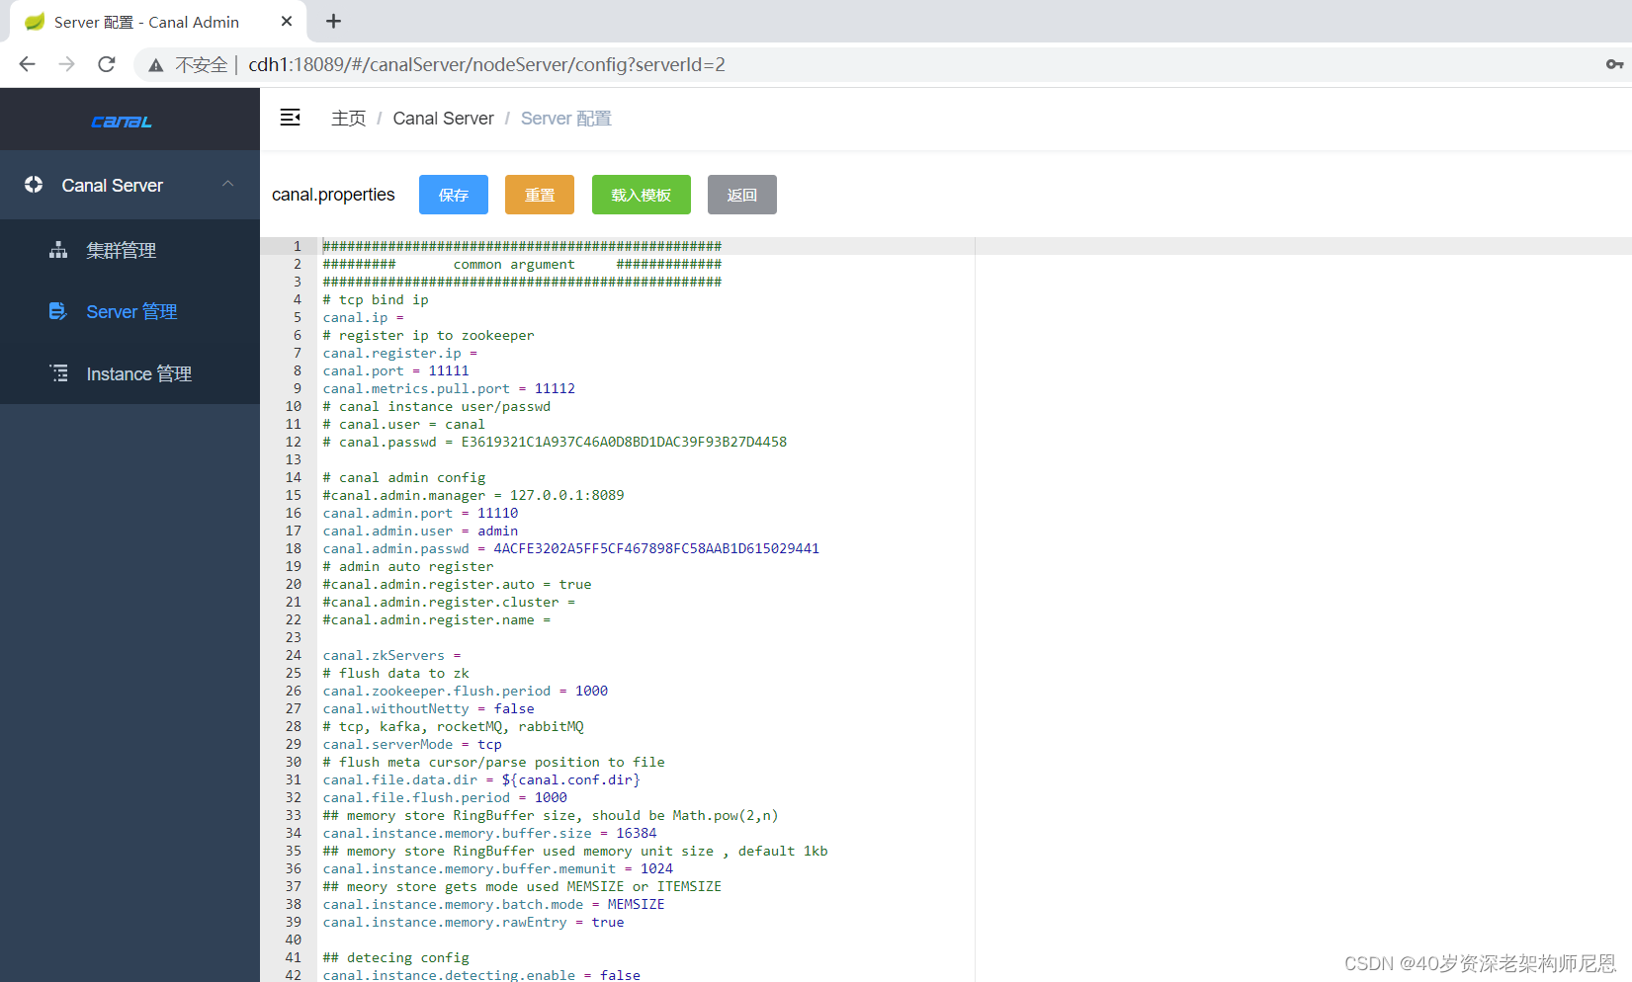Image resolution: width=1632 pixels, height=982 pixels.
Task: Click the orange 重置 button
Action: tap(540, 195)
